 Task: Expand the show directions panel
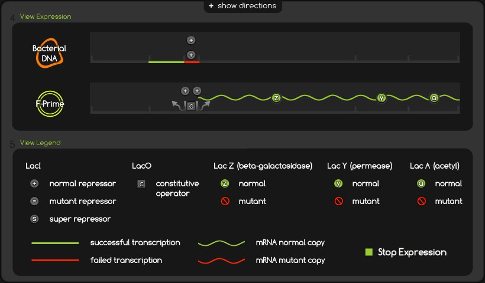(242, 6)
